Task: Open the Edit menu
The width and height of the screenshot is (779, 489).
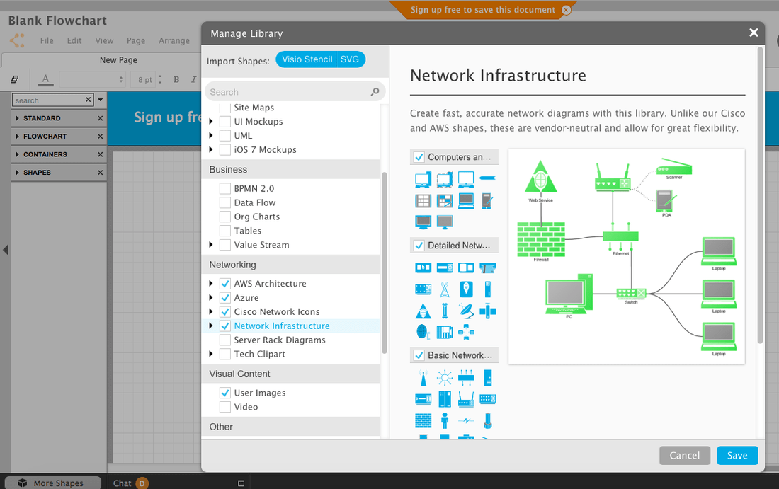Action: click(x=74, y=41)
